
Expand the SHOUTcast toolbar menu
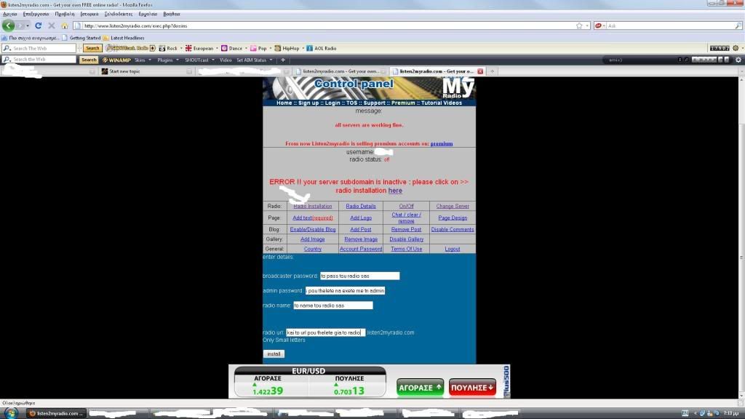[199, 60]
